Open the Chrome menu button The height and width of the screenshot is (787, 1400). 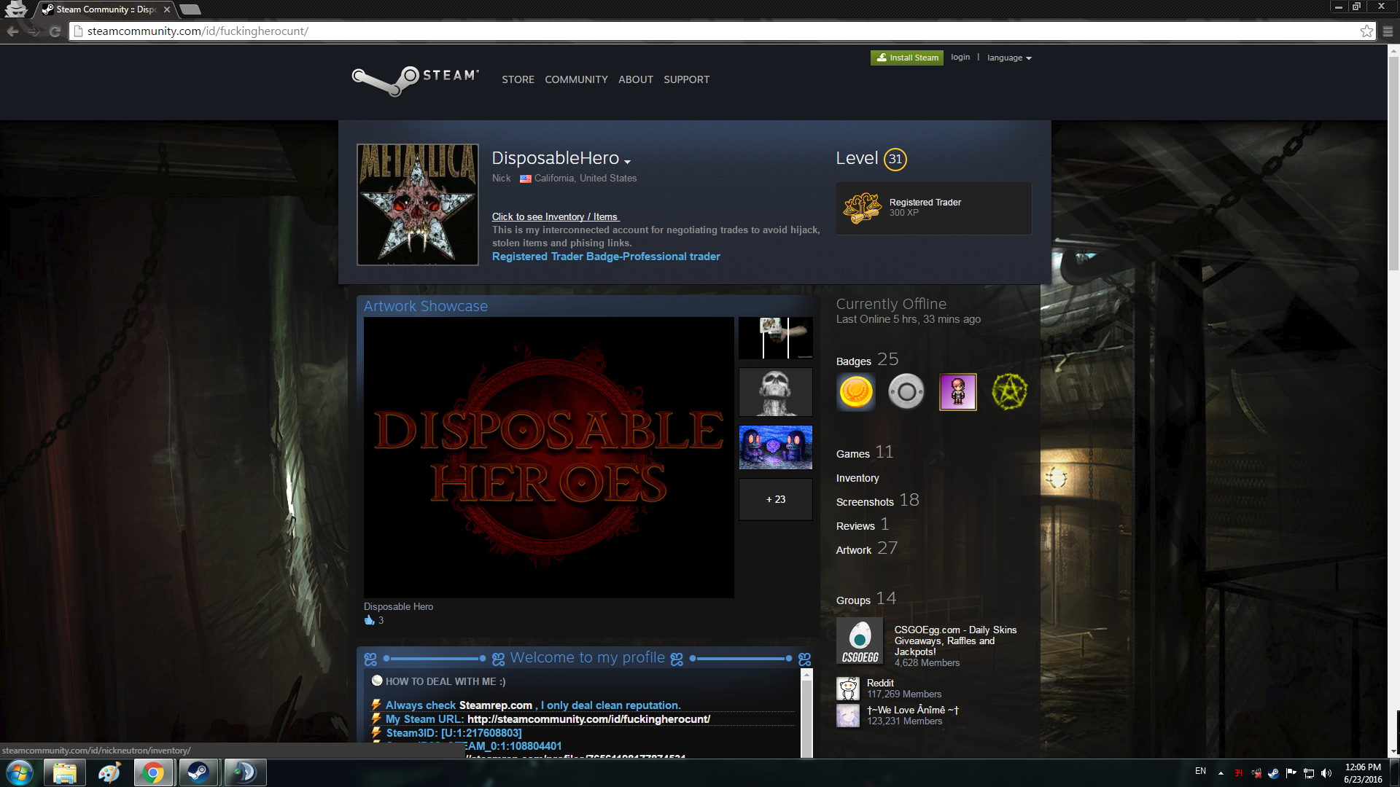[x=1388, y=31]
